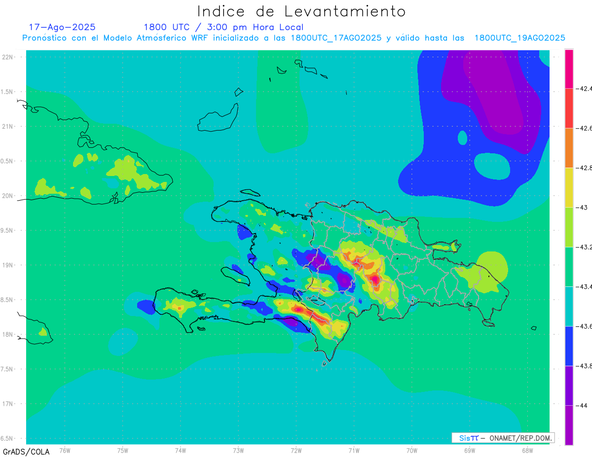
Task: Pick the green swatch between -43.2 and -43.4
Action: (x=569, y=267)
